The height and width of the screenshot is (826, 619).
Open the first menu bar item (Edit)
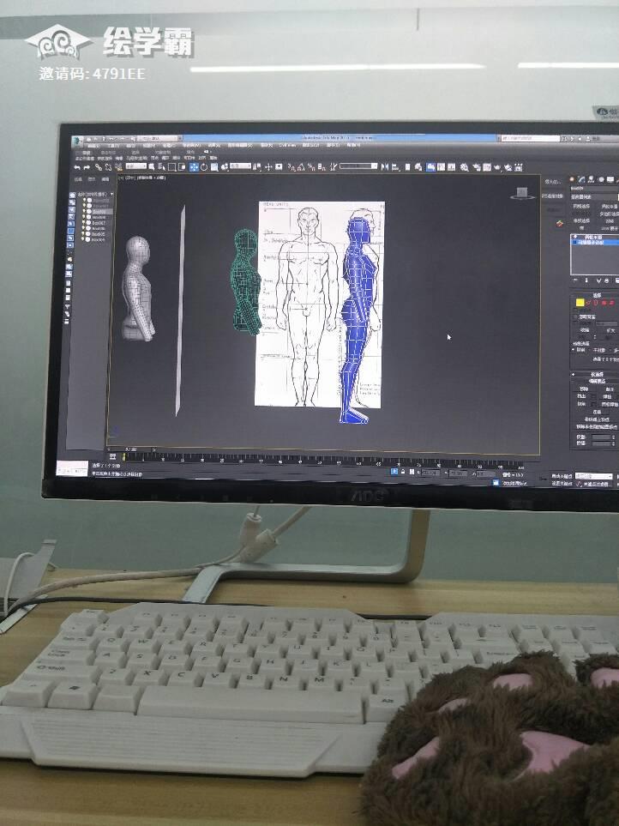click(x=93, y=146)
